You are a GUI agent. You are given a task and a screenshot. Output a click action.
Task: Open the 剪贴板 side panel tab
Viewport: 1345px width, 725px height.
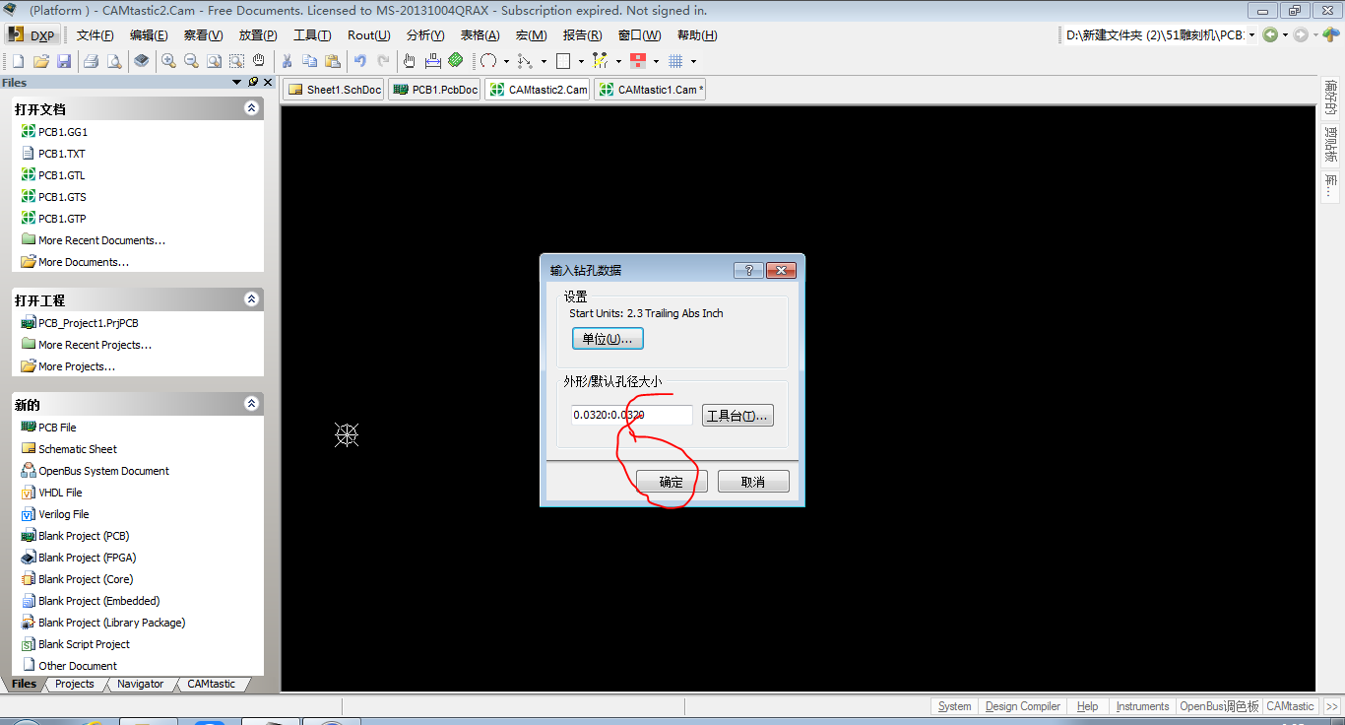1331,145
